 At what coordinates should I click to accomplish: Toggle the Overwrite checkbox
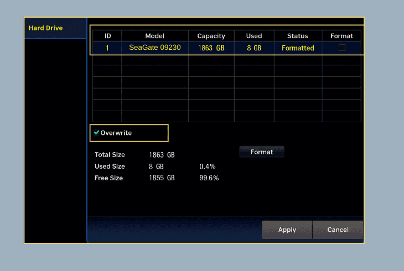[x=97, y=133]
